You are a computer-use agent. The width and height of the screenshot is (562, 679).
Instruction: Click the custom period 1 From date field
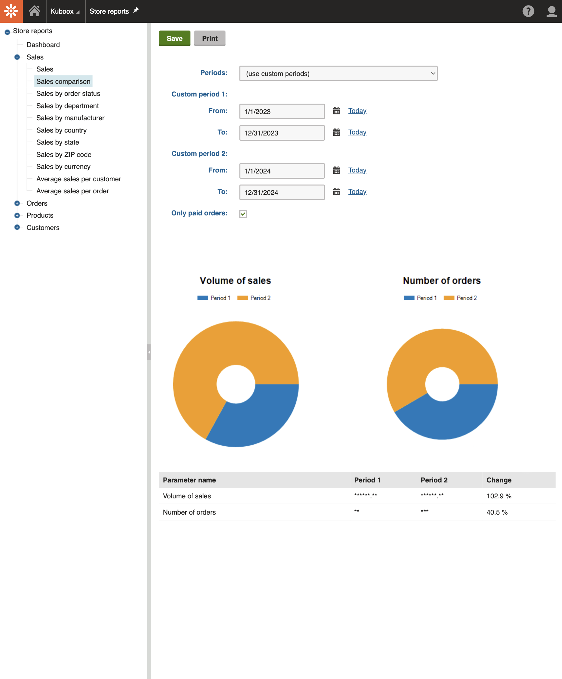tap(282, 111)
